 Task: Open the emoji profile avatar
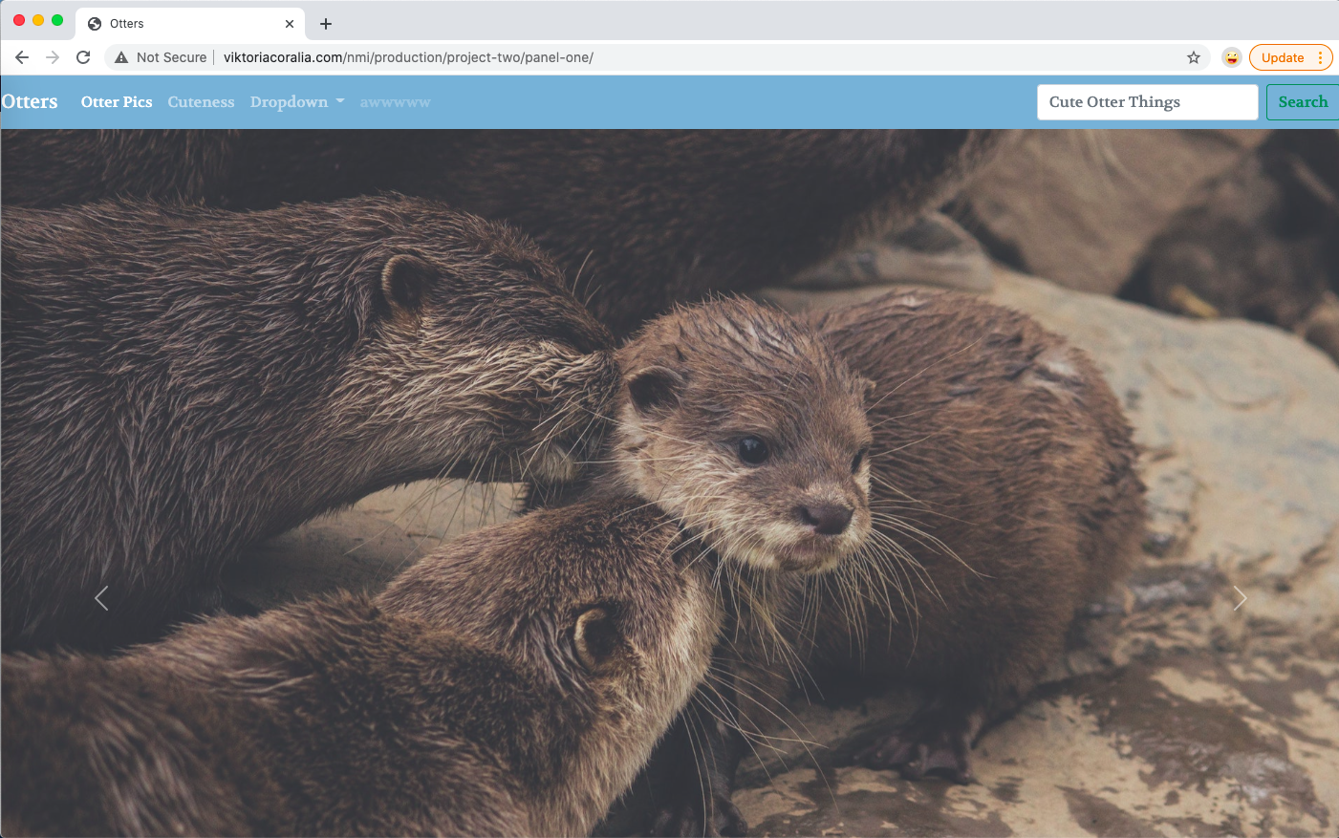point(1232,57)
